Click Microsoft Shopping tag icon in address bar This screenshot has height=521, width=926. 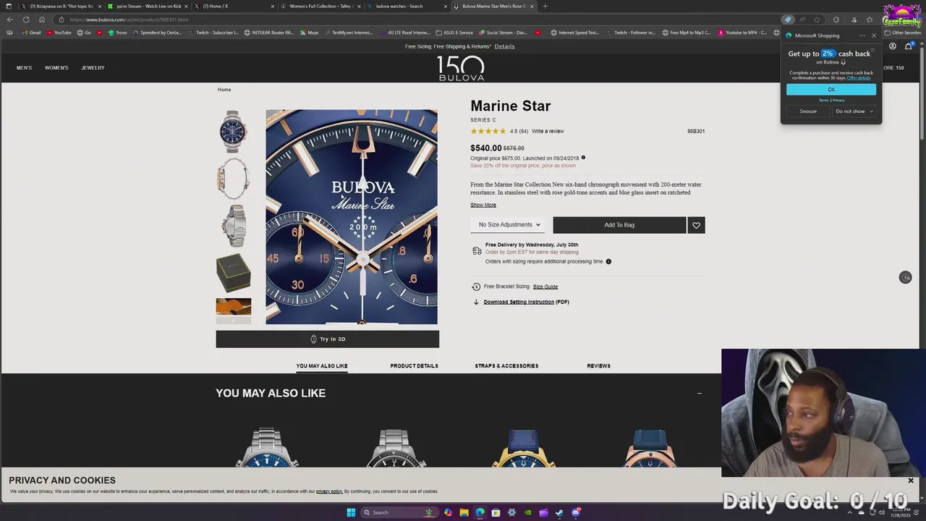tap(788, 20)
